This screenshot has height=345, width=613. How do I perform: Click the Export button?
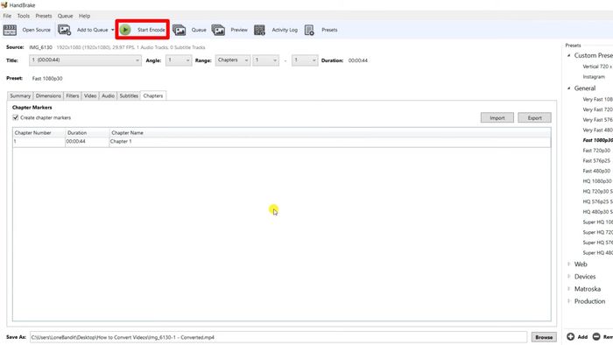[534, 117]
